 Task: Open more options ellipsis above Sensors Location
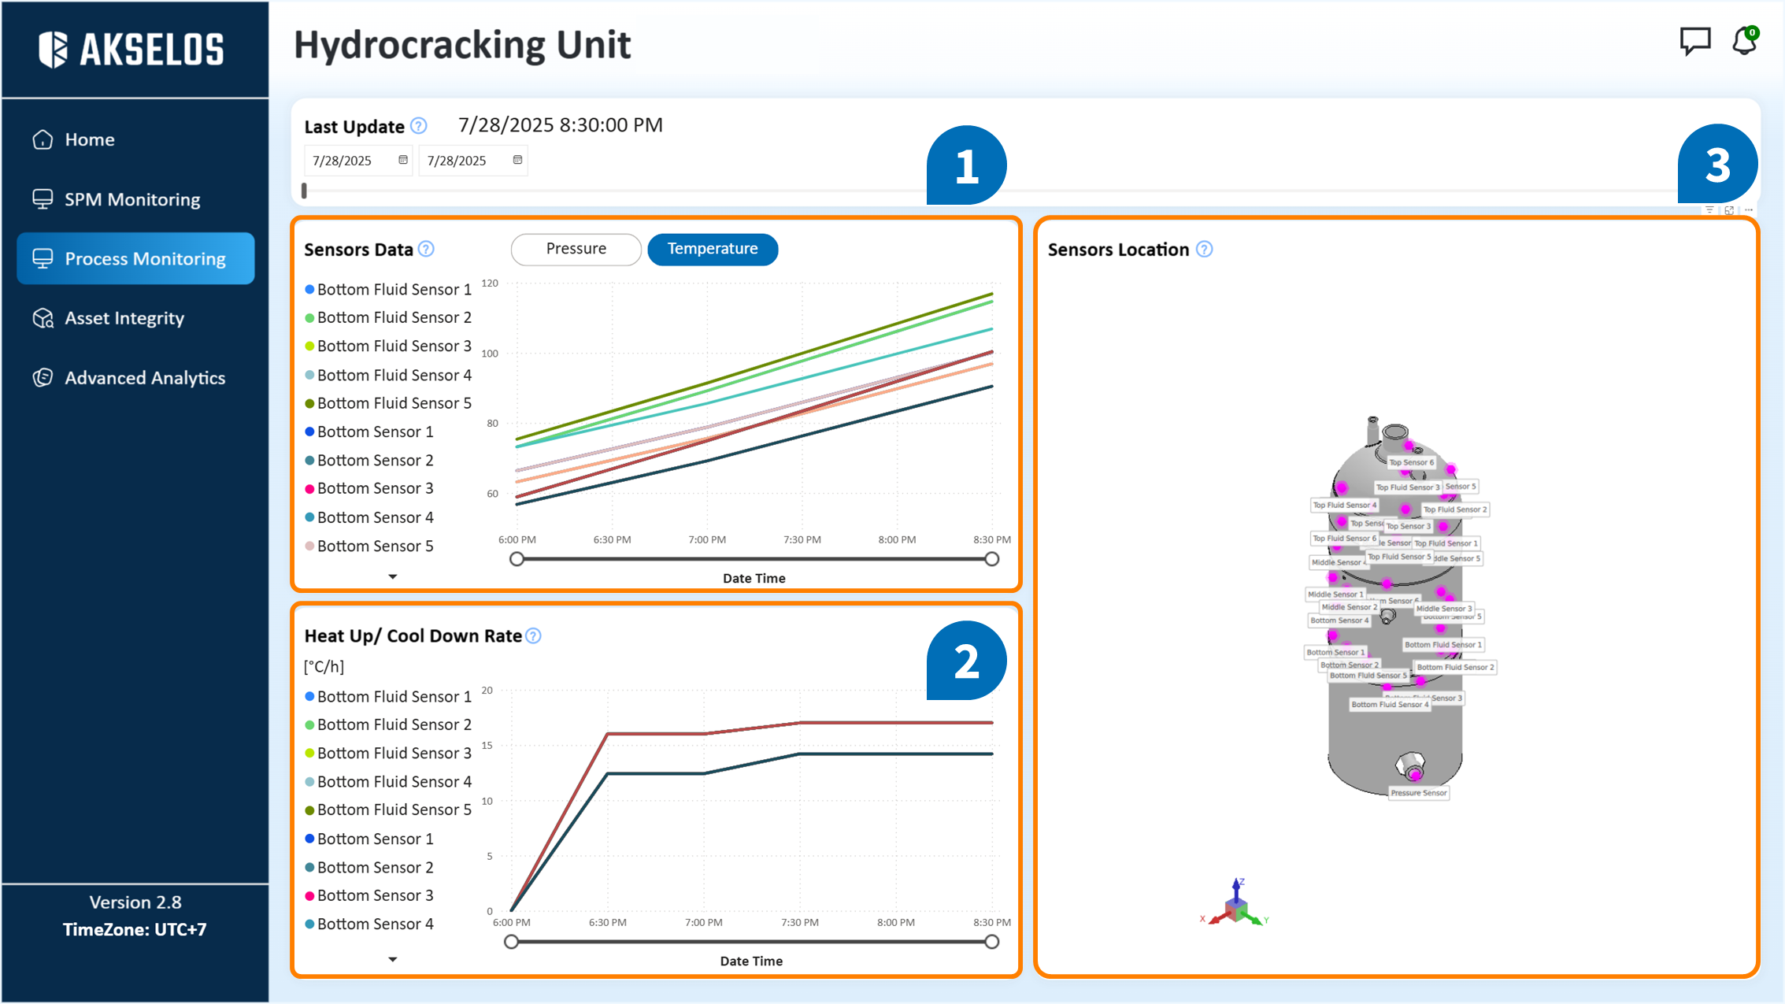[1748, 210]
